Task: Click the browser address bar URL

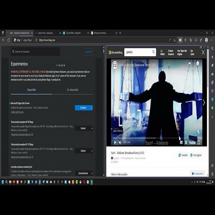Action: 47,40
